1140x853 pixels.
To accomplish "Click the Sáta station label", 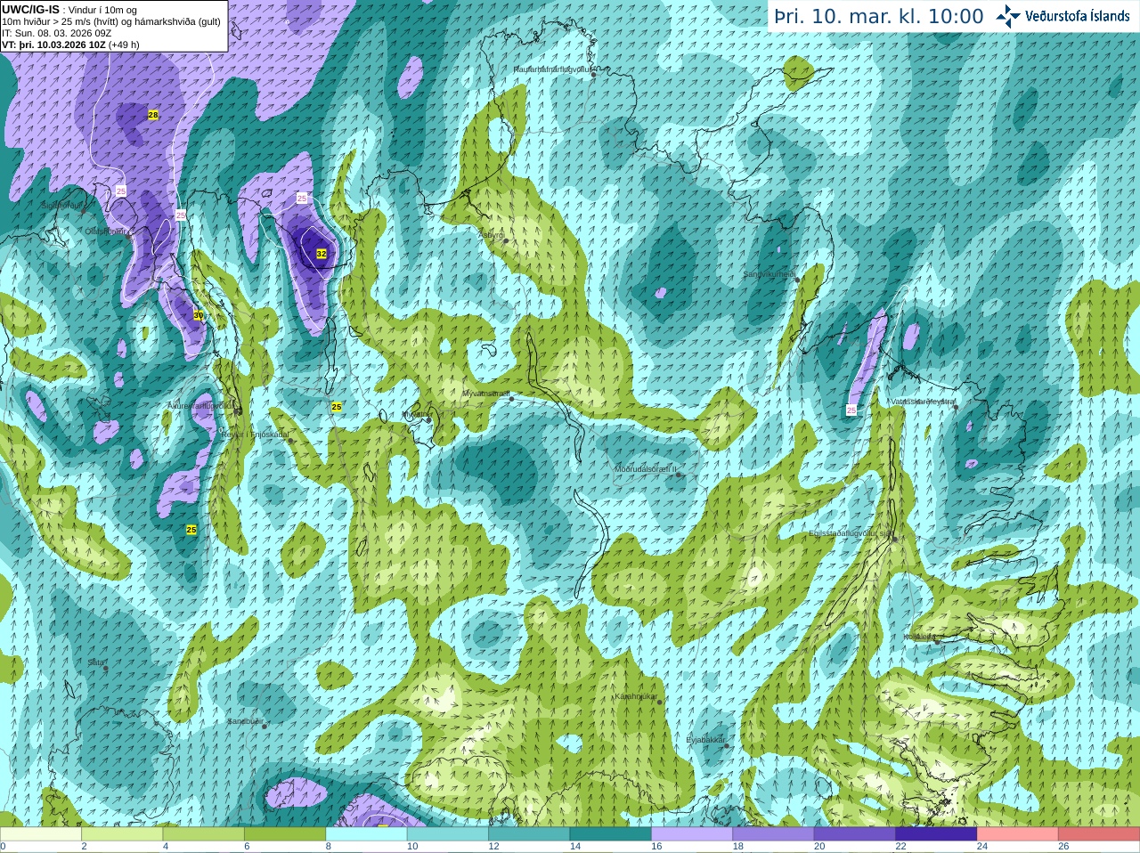I will tap(95, 662).
